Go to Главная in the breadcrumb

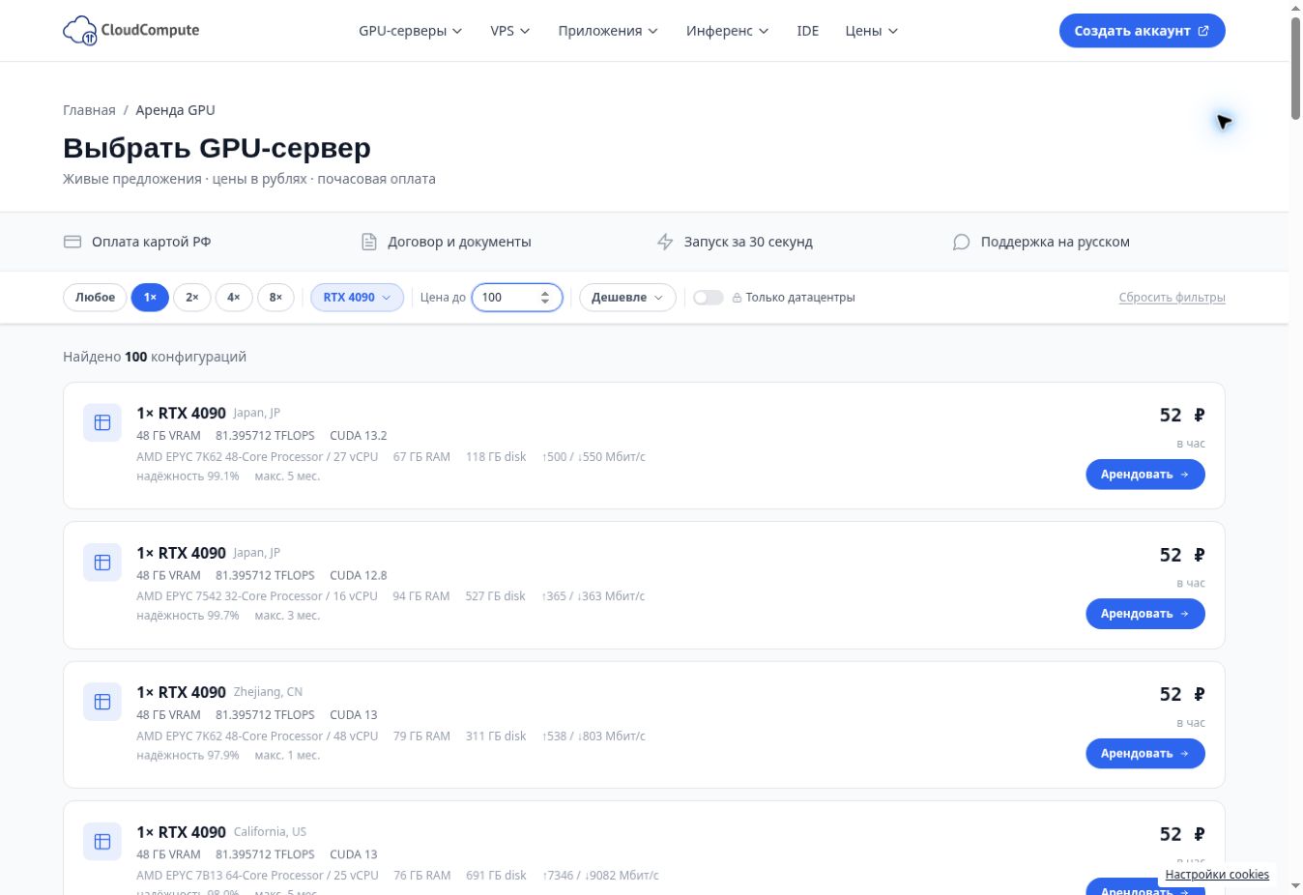[x=89, y=110]
